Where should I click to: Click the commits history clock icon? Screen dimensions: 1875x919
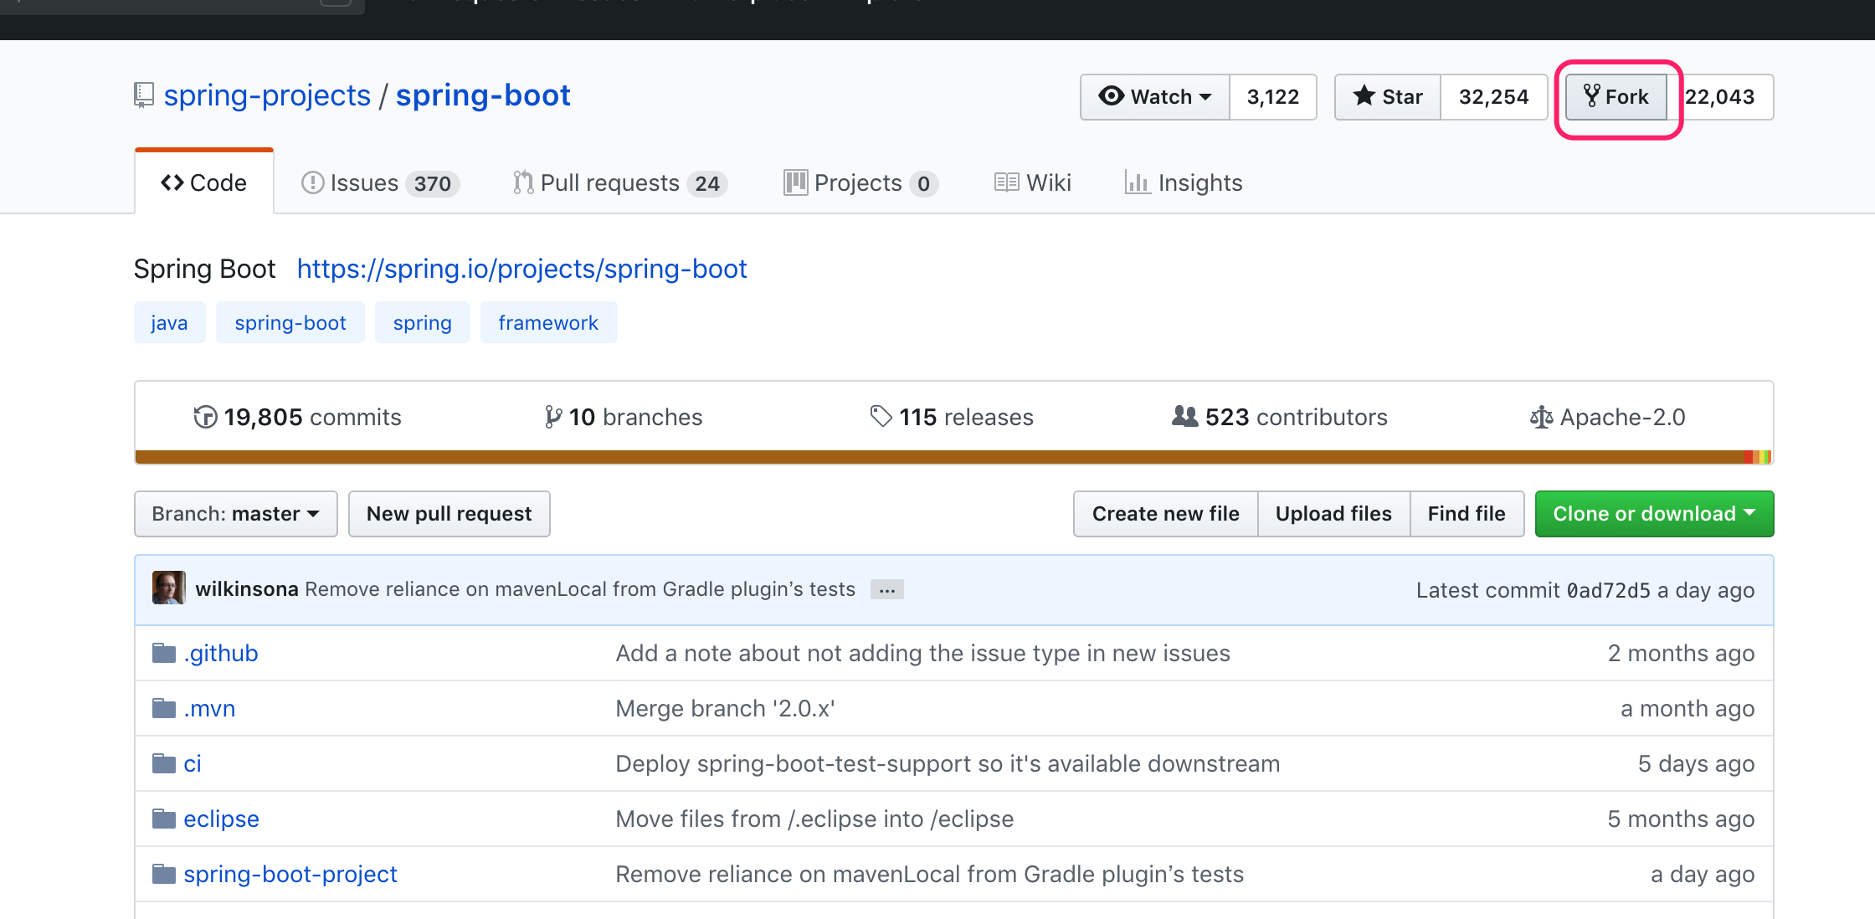coord(205,417)
